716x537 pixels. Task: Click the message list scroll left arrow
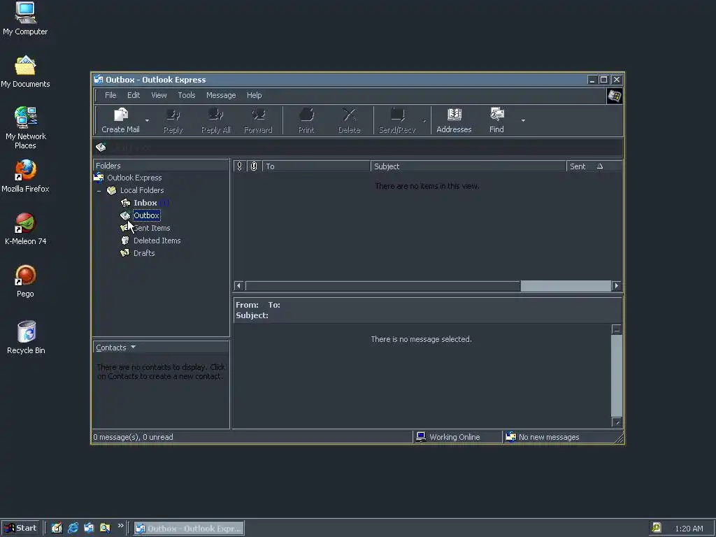pos(239,286)
